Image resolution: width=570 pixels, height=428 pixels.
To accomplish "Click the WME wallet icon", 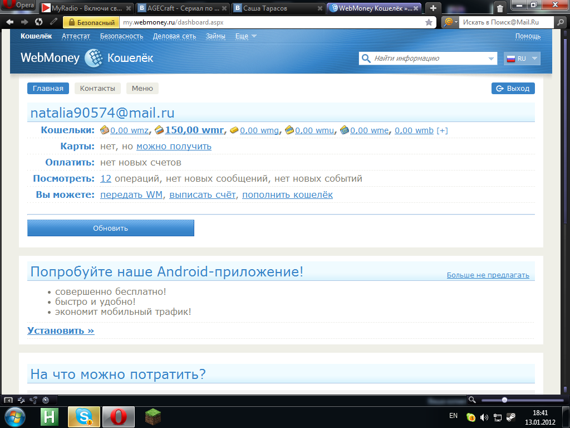I will [x=344, y=130].
